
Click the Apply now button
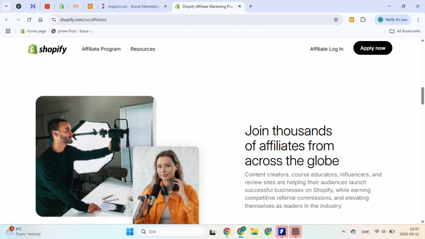pyautogui.click(x=373, y=48)
